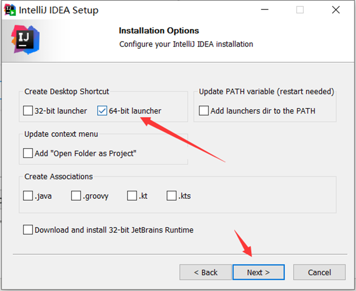
Task: Select the .kt file association
Action: 132,196
